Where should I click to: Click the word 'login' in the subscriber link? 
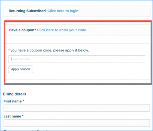click(x=74, y=11)
